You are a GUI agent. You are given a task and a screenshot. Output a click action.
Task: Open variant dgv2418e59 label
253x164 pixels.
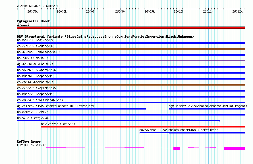click(x=208, y=106)
